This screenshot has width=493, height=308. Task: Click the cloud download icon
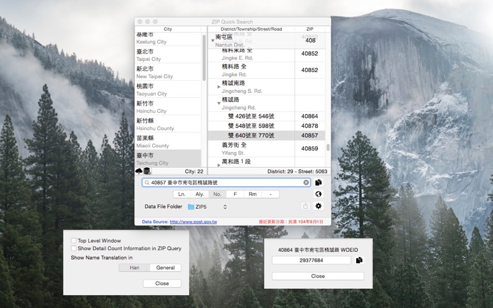pos(139,171)
